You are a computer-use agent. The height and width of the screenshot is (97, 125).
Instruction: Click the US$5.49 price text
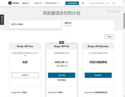(59, 62)
